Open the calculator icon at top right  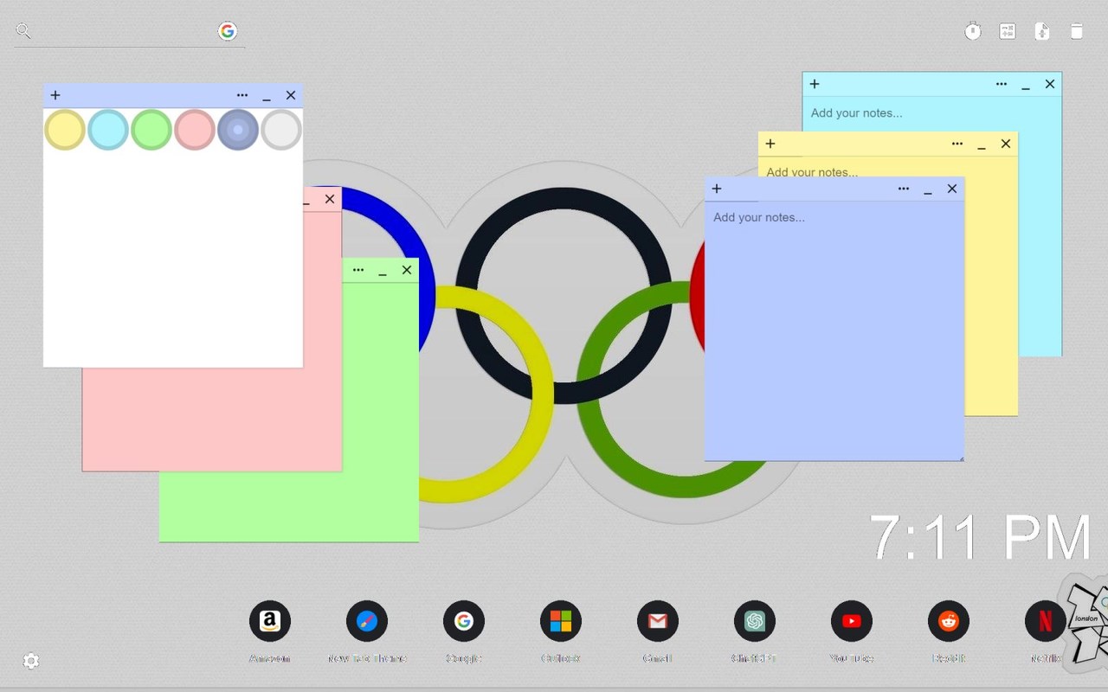click(1008, 31)
